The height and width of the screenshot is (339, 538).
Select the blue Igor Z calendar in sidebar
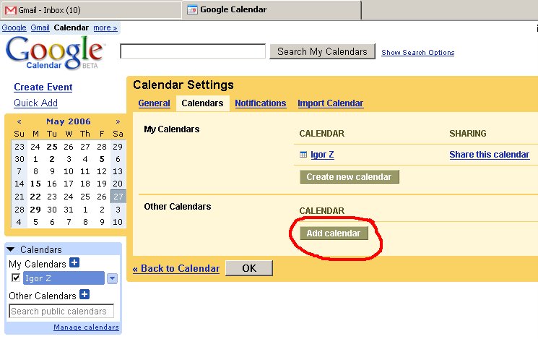click(64, 278)
